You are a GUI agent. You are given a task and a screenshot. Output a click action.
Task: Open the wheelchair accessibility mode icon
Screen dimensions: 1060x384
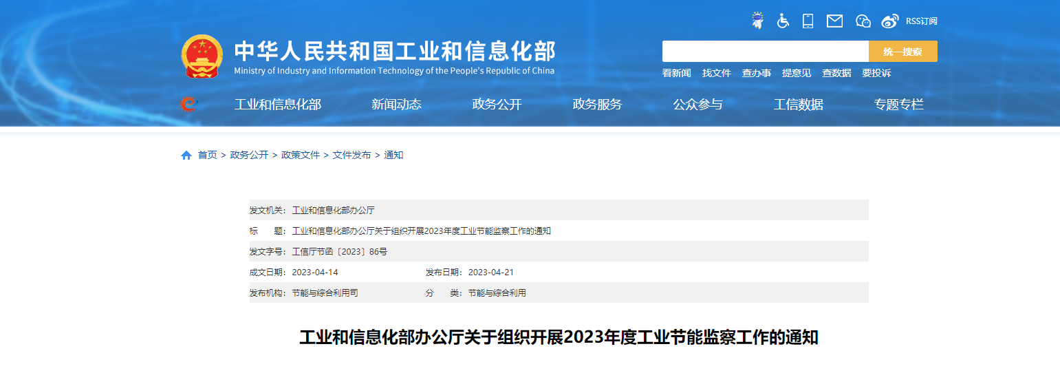click(783, 21)
